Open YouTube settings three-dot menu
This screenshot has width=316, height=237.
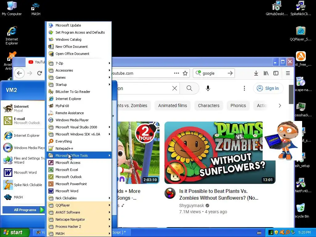pos(244,88)
